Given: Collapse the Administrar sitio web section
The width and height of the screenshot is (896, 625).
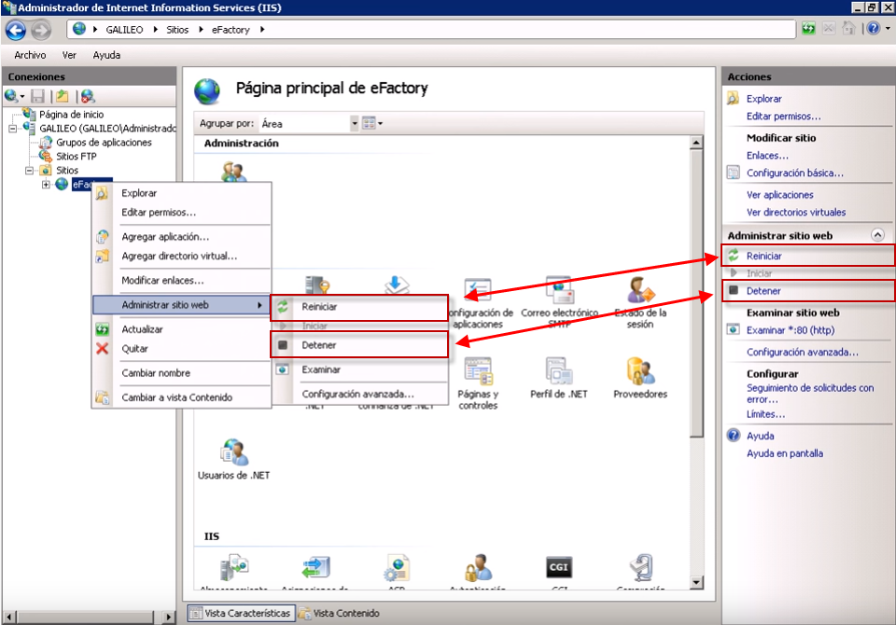Looking at the screenshot, I should [x=877, y=235].
